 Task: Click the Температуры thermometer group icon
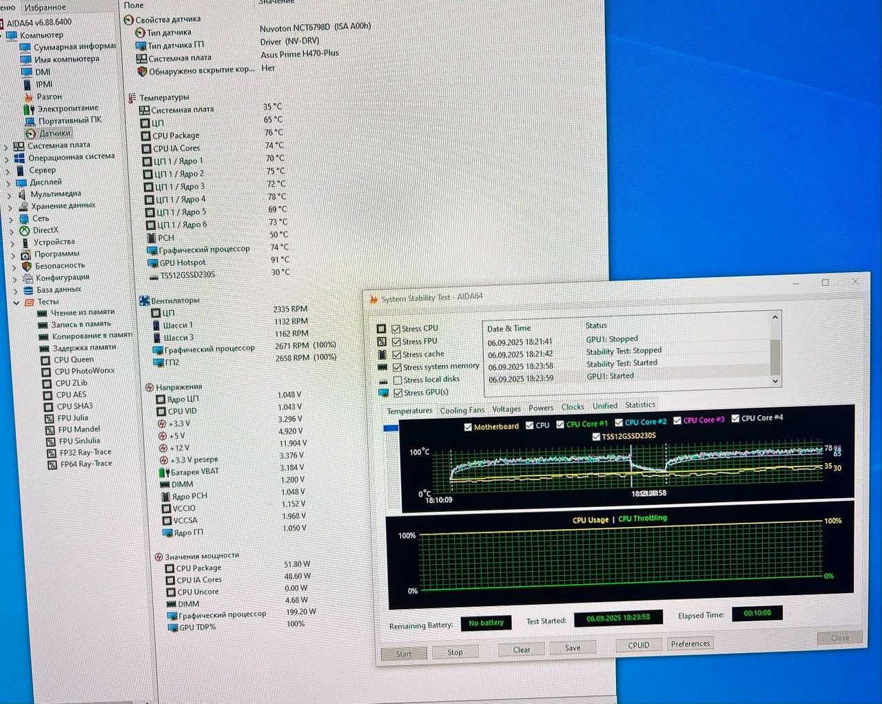click(132, 99)
